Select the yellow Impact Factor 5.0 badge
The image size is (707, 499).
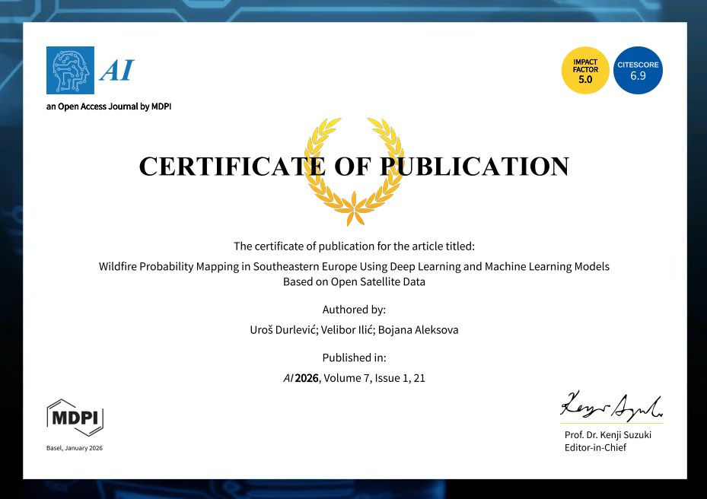[x=585, y=70]
